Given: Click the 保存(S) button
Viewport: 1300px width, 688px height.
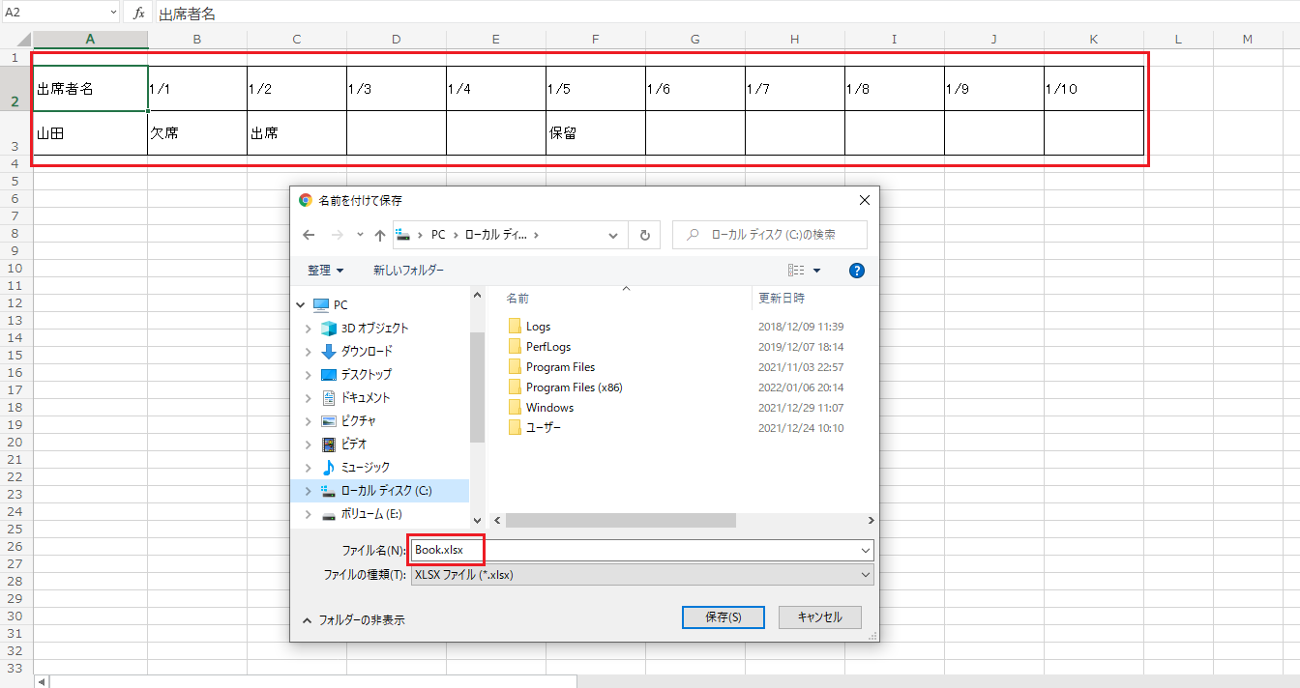Looking at the screenshot, I should pyautogui.click(x=723, y=617).
